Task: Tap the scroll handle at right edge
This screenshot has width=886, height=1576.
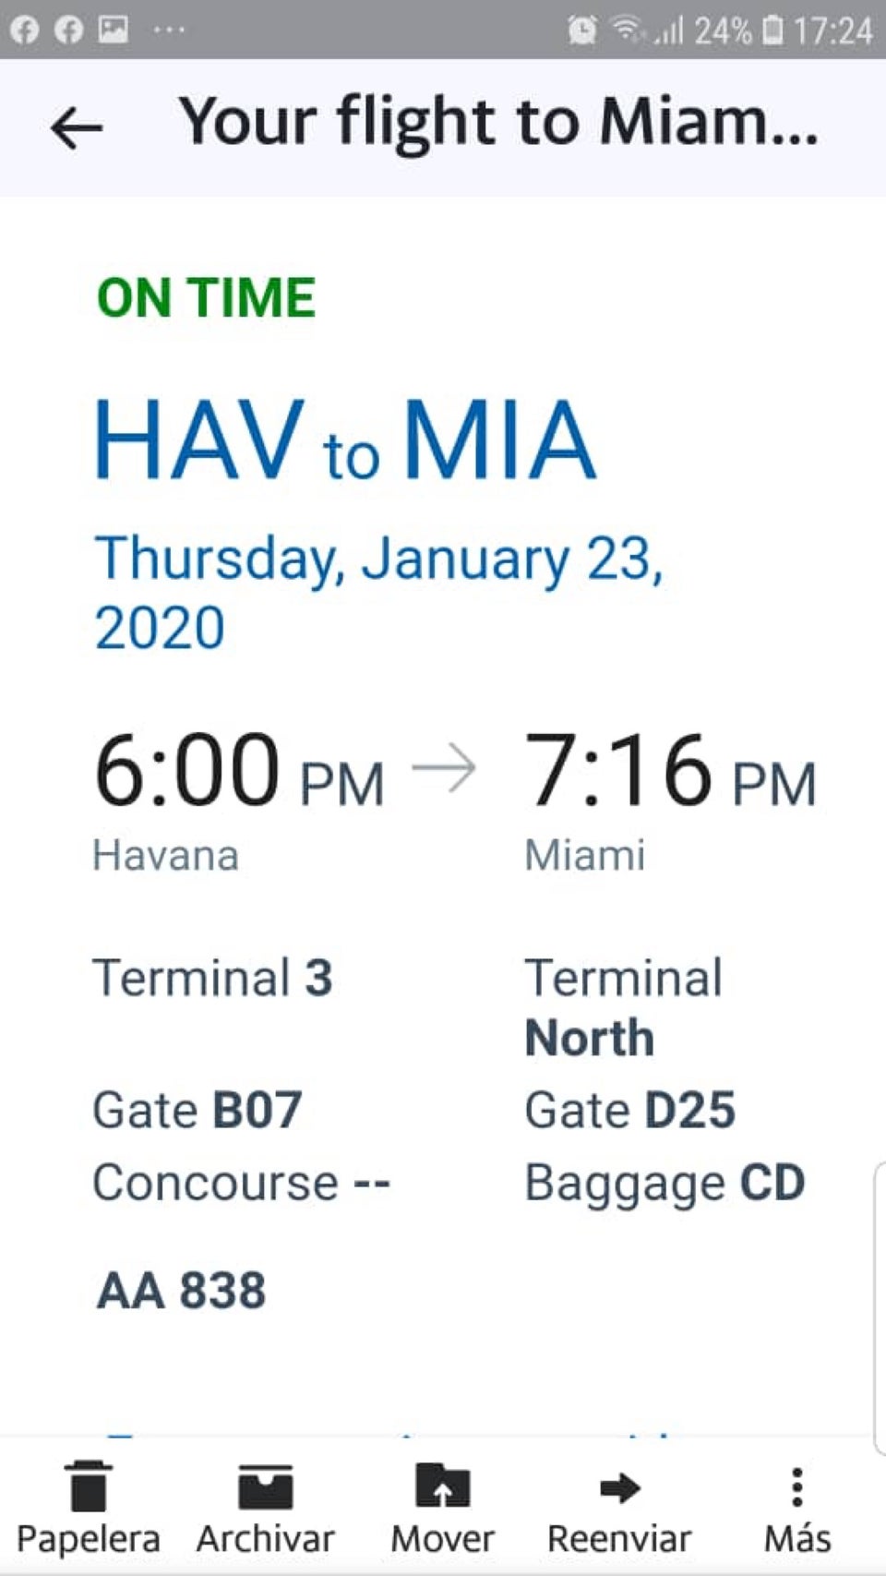Action: (880, 1308)
